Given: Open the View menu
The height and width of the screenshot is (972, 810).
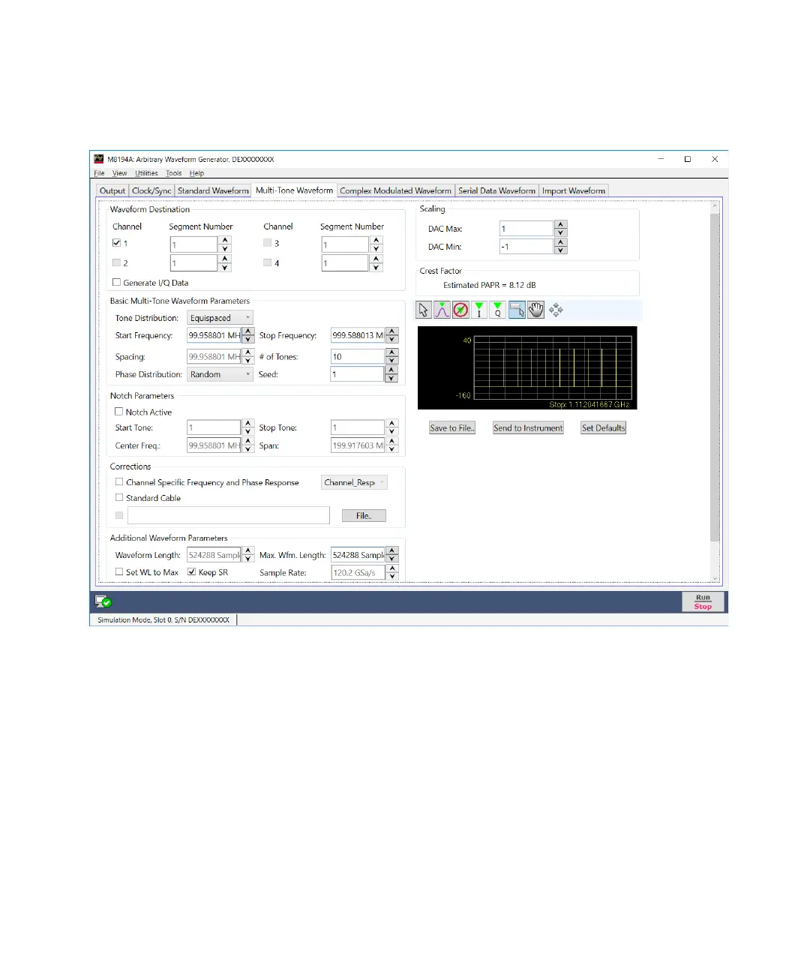Looking at the screenshot, I should click(x=119, y=173).
